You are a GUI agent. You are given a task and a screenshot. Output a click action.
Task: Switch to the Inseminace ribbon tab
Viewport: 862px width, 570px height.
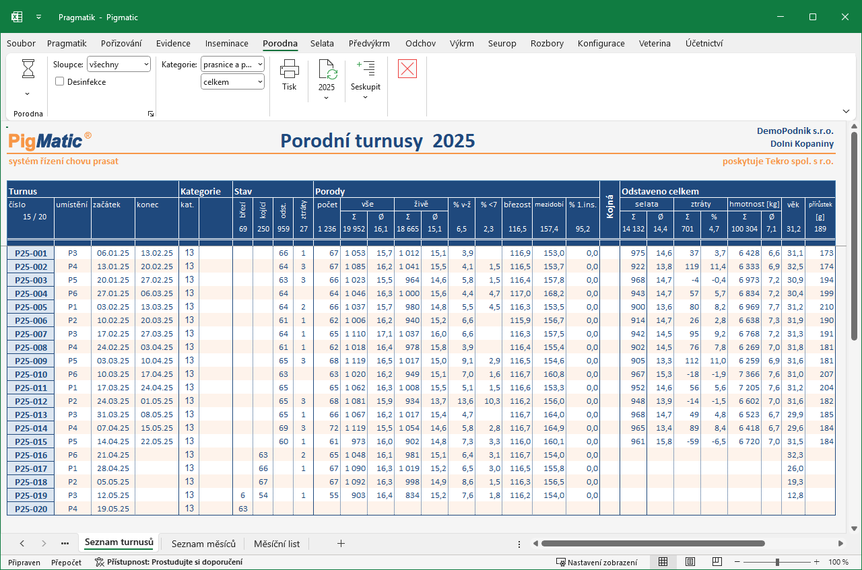pyautogui.click(x=227, y=44)
